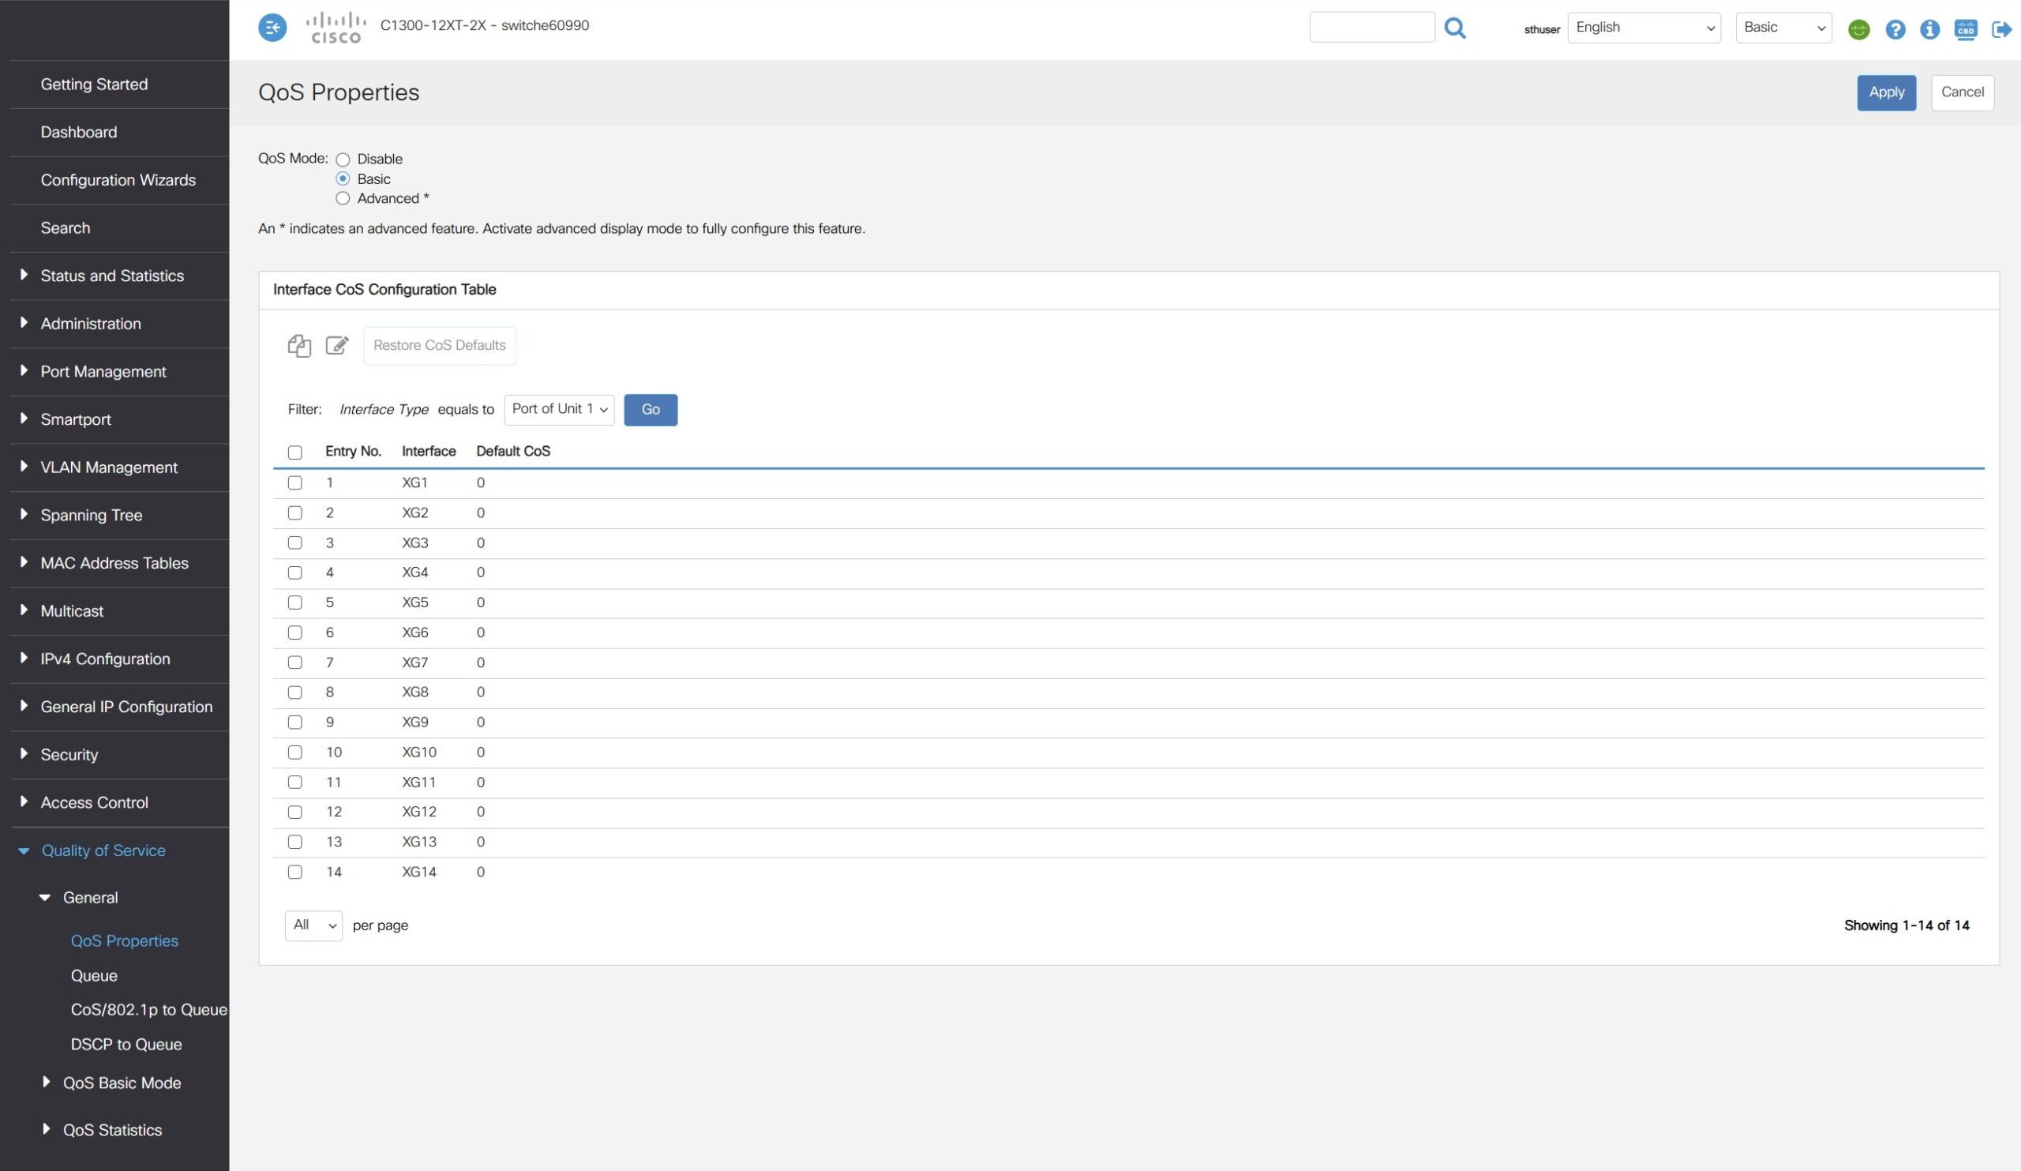
Task: Tick the select-all checkbox in table header
Action: (295, 452)
